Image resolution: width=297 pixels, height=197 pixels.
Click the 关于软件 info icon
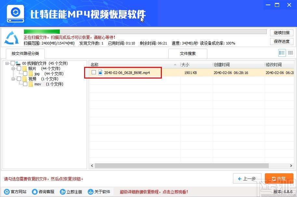pos(90,191)
